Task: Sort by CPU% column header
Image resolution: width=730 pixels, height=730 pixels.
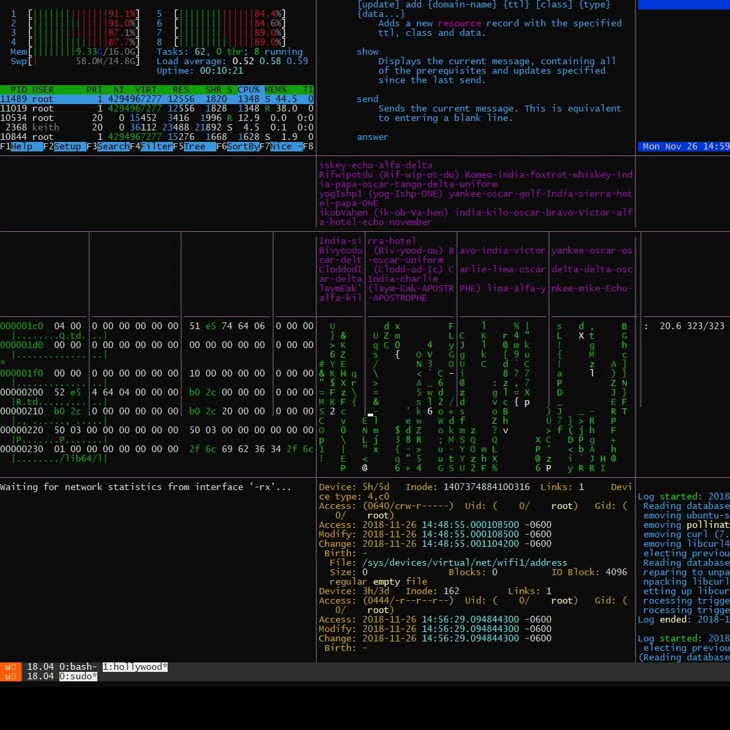Action: pyautogui.click(x=249, y=89)
